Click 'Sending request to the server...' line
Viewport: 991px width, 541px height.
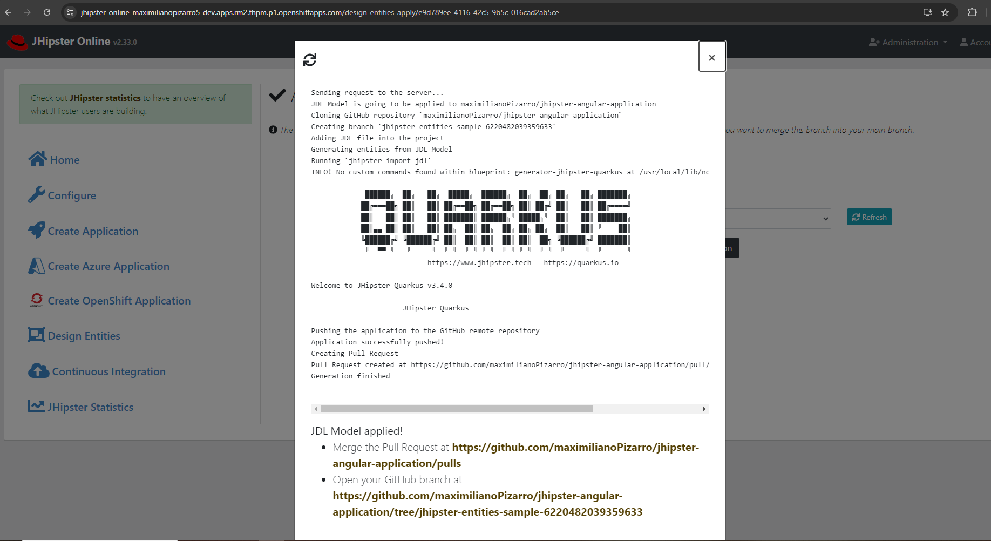pyautogui.click(x=377, y=93)
